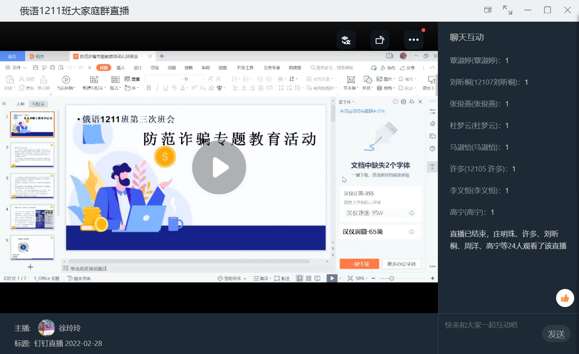
Task: Enter full screen with the diagonal arrows icon
Action: click(507, 10)
